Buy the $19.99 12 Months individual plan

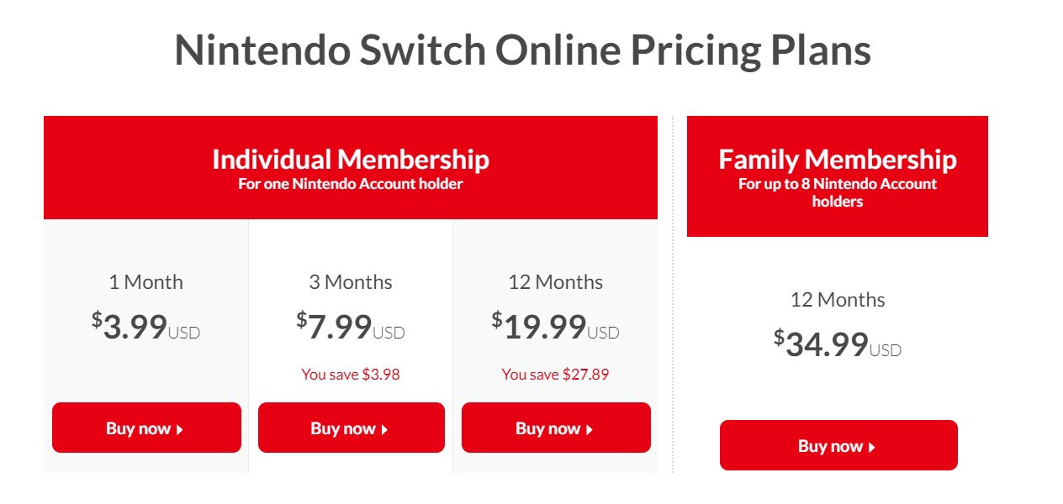[556, 428]
